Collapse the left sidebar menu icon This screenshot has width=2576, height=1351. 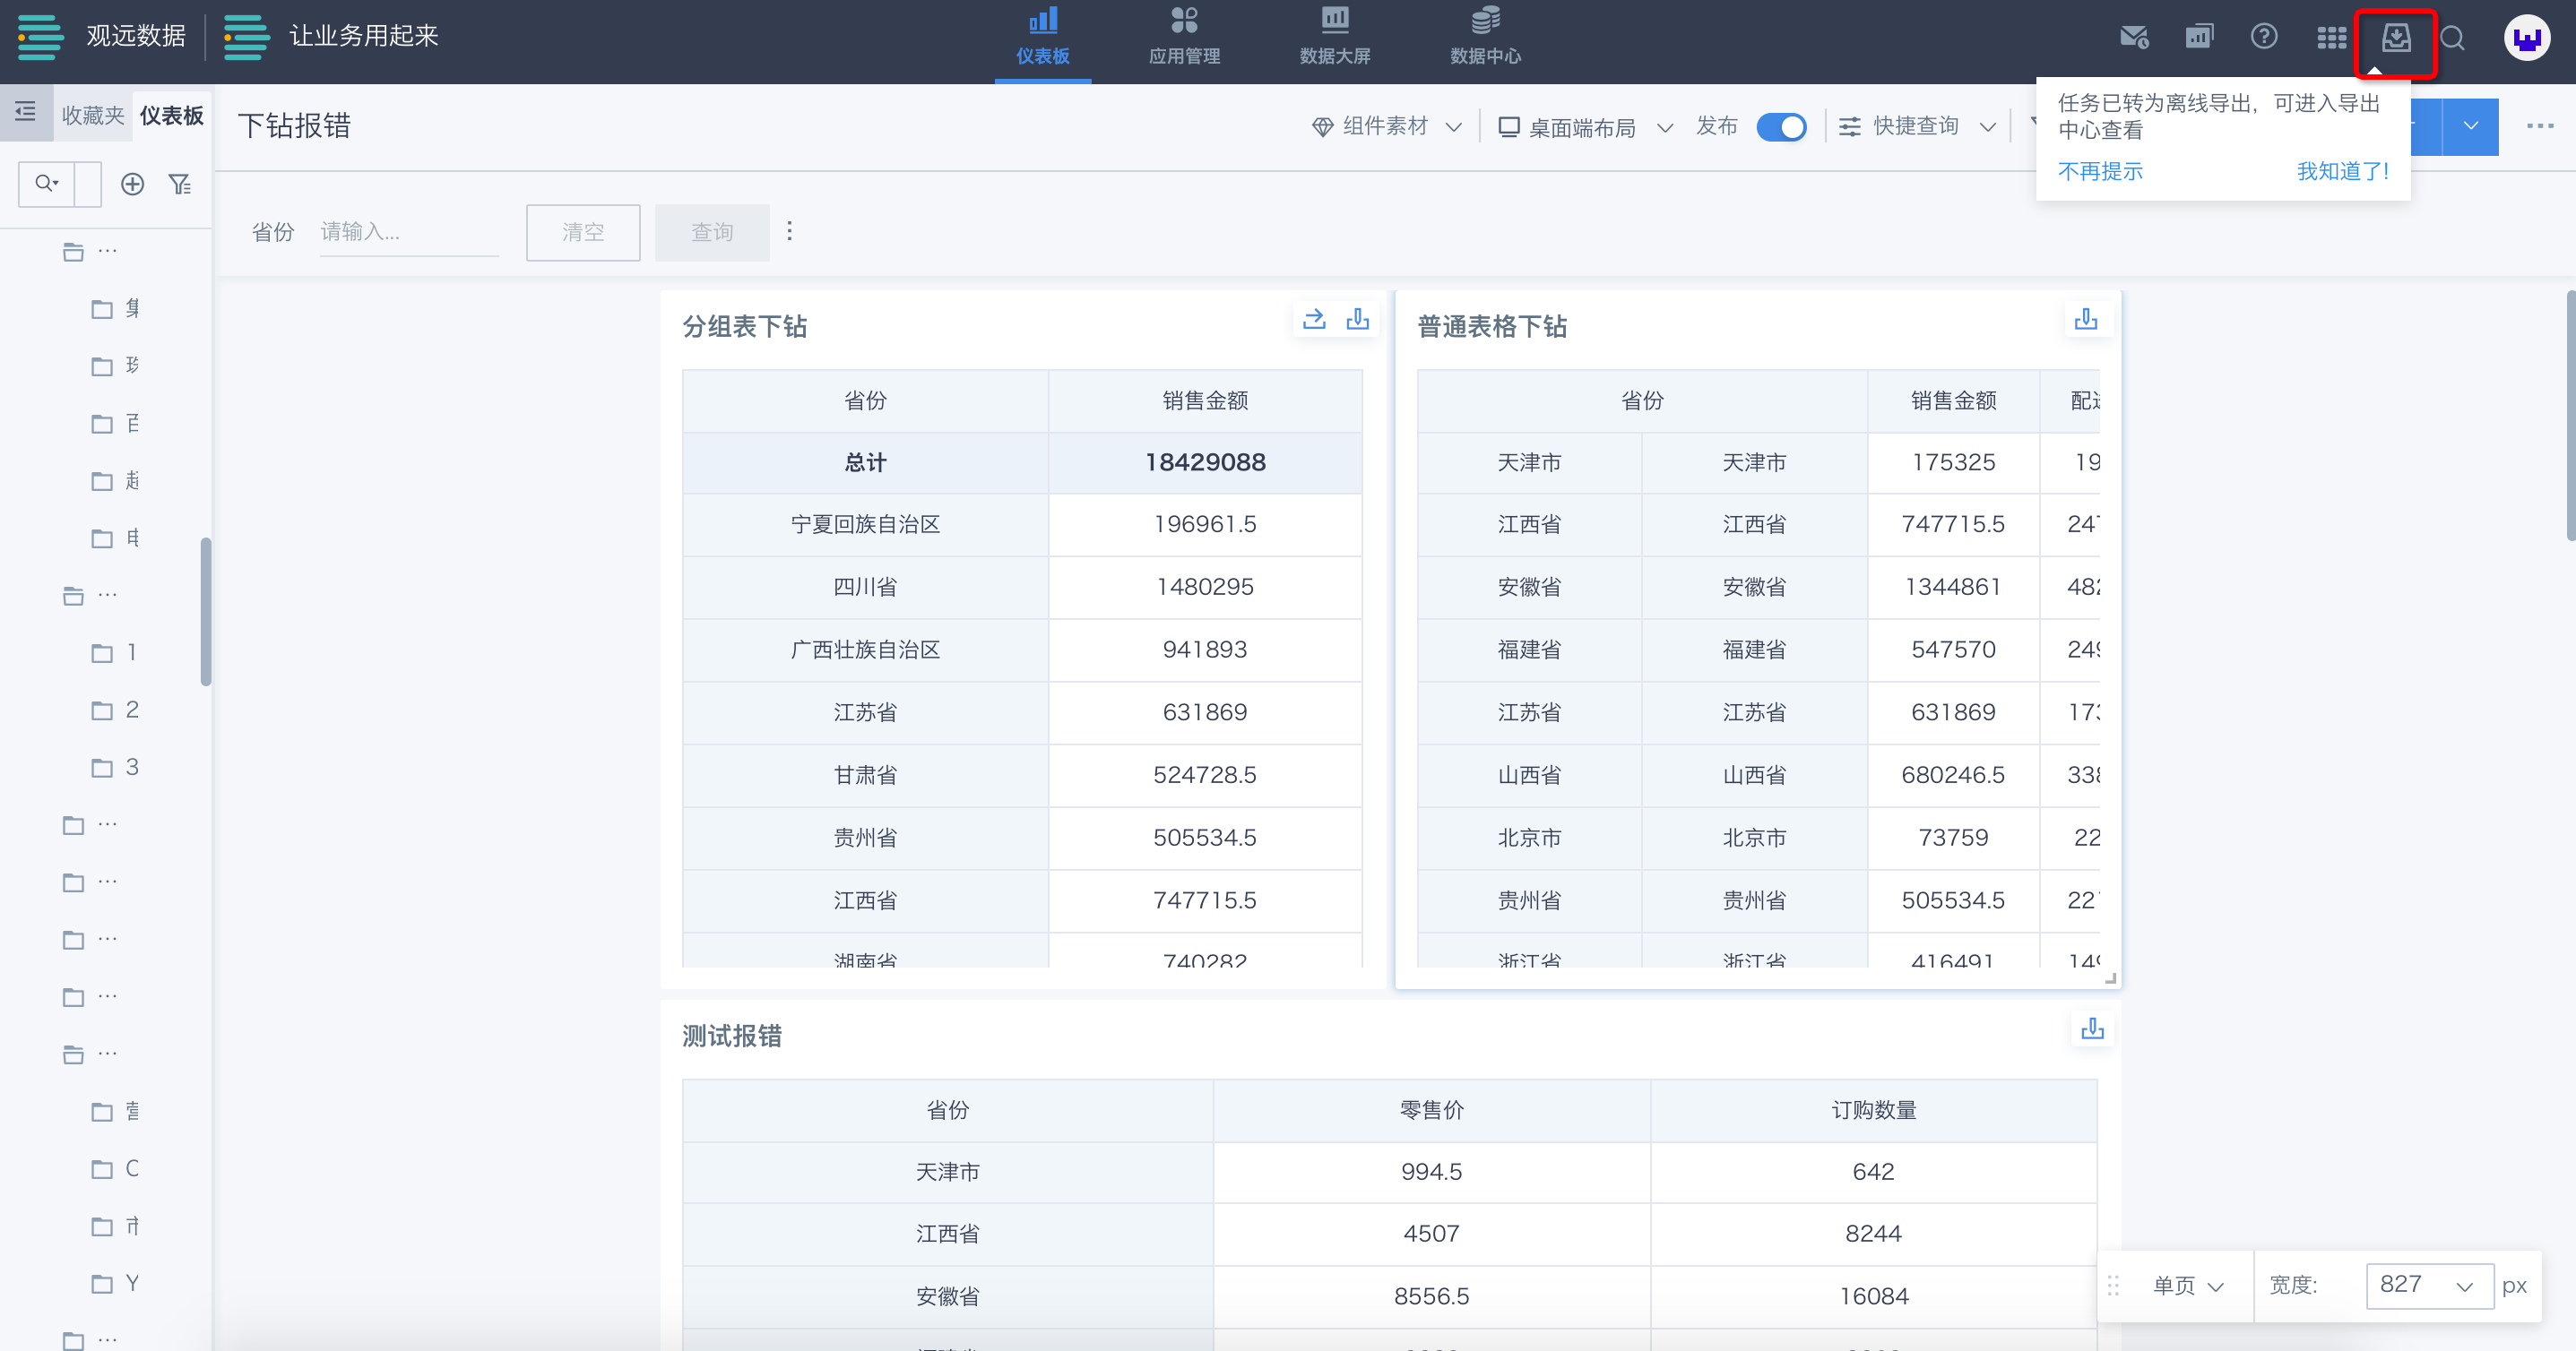pos(25,112)
